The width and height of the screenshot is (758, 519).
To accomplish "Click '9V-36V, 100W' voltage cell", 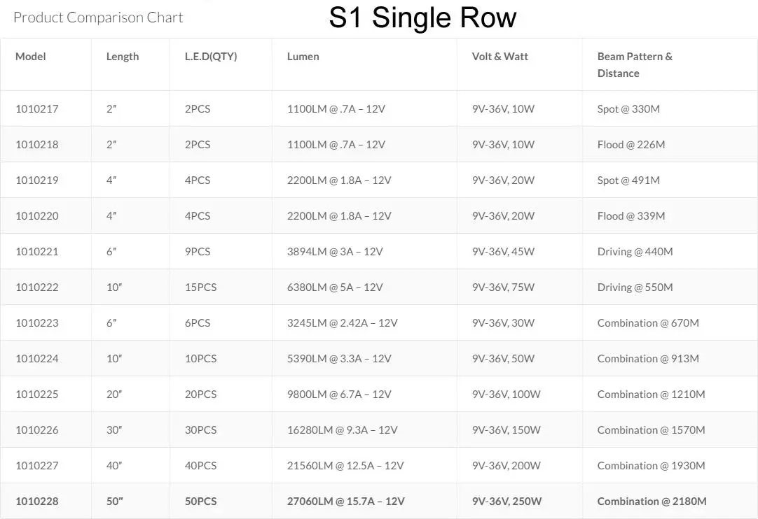I will 506,394.
